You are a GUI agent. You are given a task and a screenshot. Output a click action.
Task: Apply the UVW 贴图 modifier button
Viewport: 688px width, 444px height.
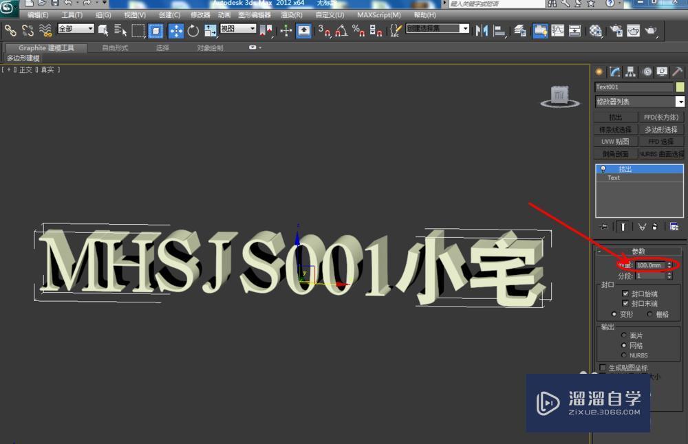pos(615,141)
